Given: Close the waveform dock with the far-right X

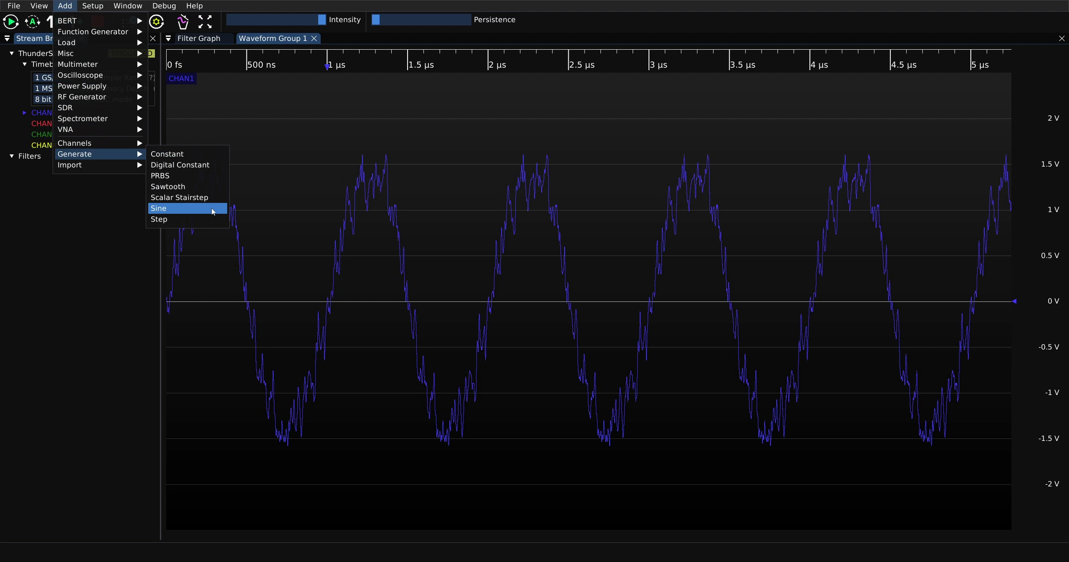Looking at the screenshot, I should (1062, 38).
